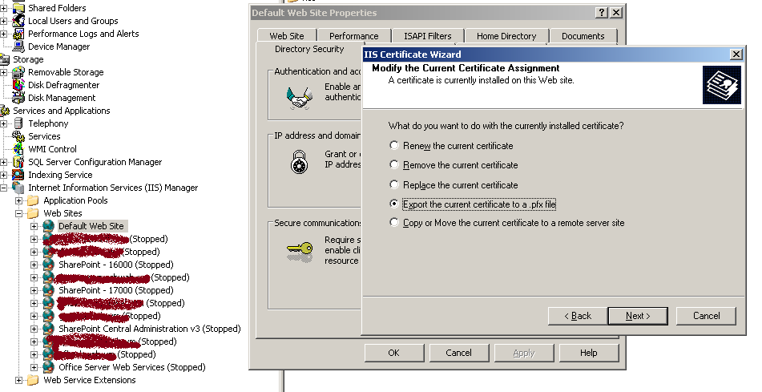
Task: Click the properties dialog context help button
Action: [602, 13]
